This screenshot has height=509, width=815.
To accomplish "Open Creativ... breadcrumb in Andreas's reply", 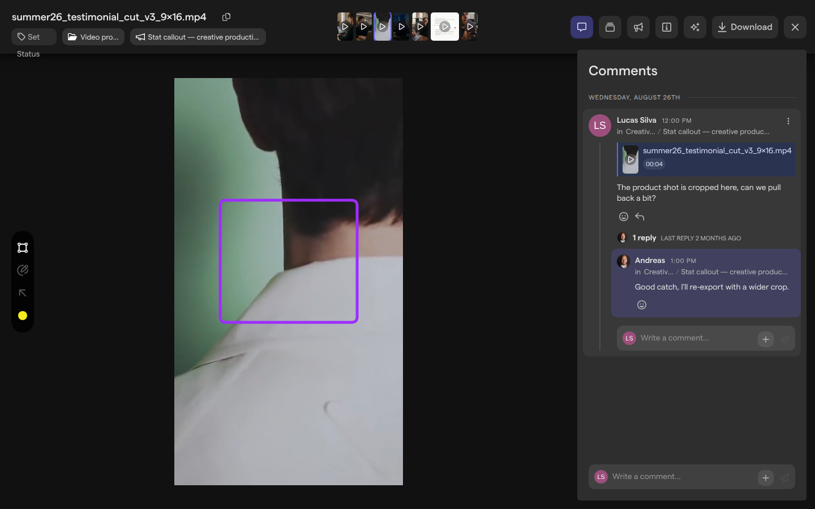I will click(x=658, y=272).
